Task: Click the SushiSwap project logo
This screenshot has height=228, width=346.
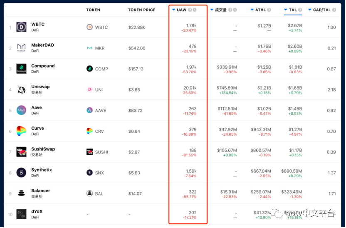Action: (21, 152)
